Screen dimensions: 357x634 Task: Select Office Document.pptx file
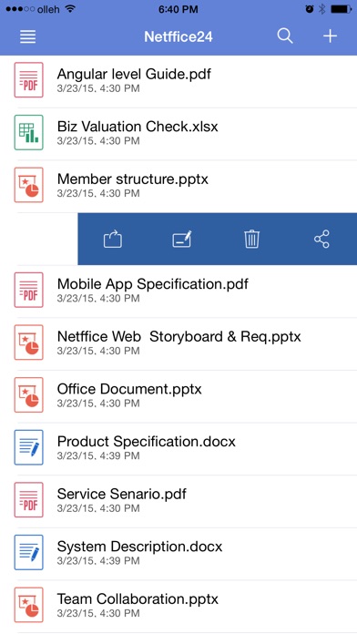(x=178, y=395)
